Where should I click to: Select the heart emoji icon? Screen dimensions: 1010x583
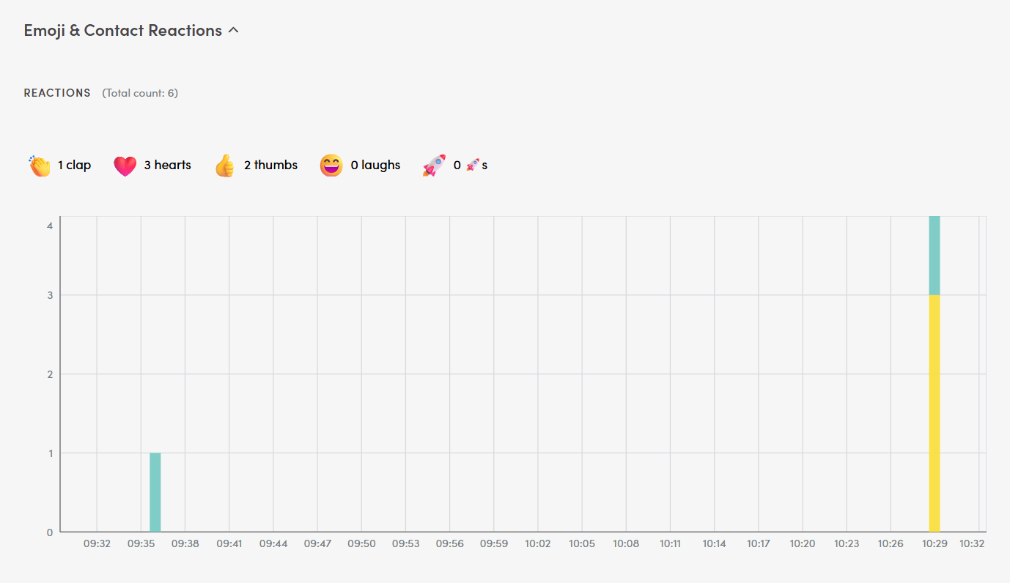pyautogui.click(x=125, y=165)
